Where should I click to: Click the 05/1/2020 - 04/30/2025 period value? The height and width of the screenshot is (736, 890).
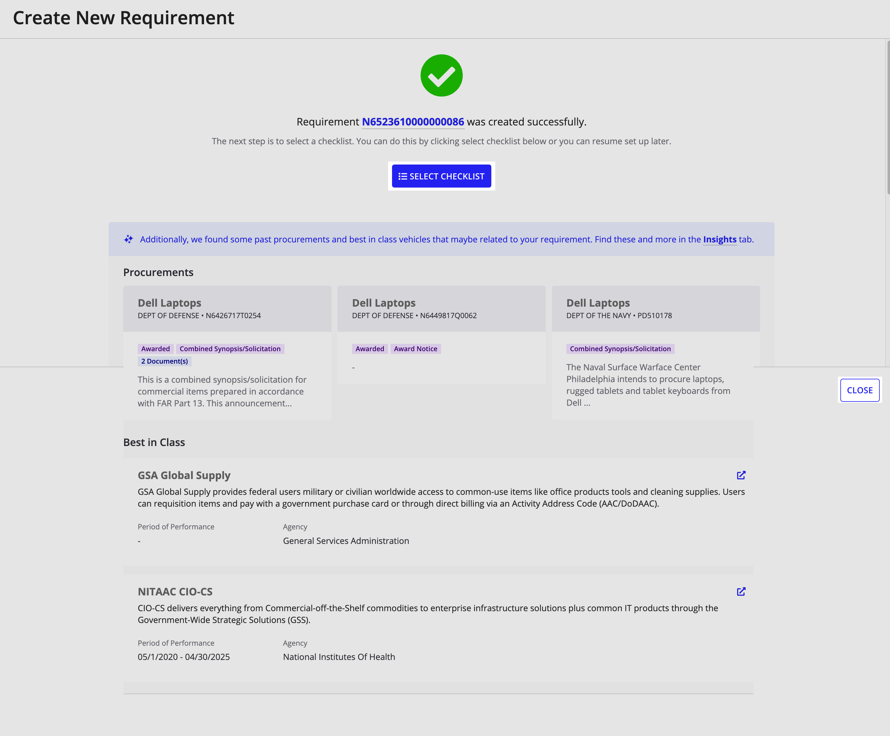coord(183,657)
